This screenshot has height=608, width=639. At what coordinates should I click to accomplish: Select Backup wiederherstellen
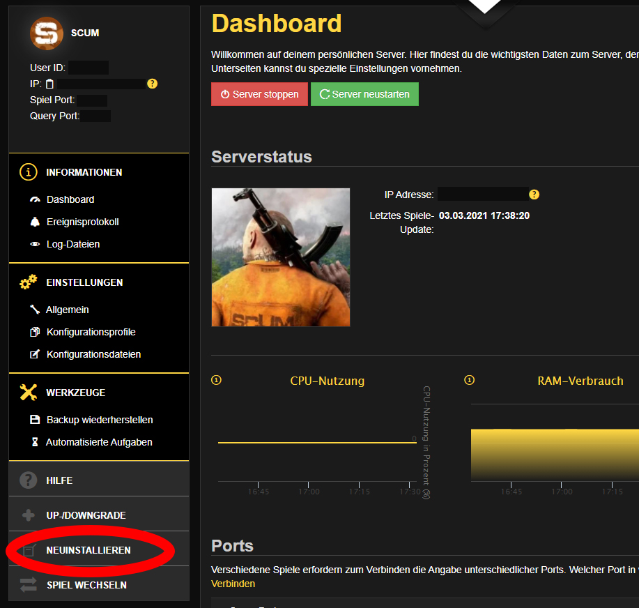[99, 420]
